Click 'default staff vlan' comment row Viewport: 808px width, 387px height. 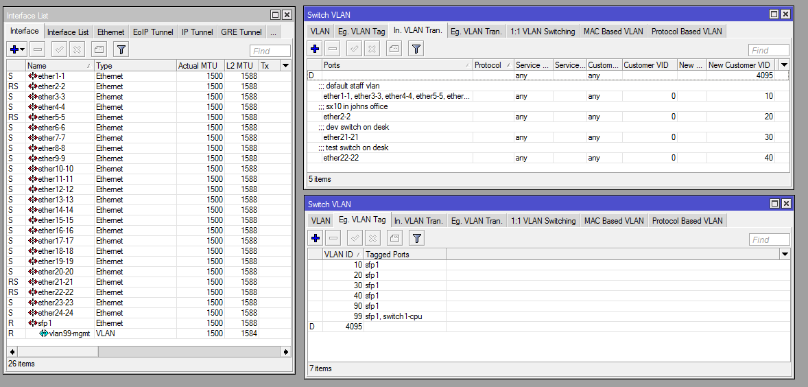(548, 86)
